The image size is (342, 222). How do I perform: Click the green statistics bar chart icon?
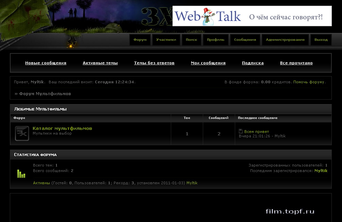(21, 174)
